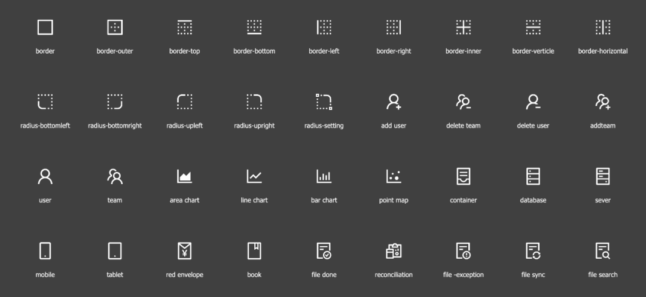Click the add user icon

(394, 102)
